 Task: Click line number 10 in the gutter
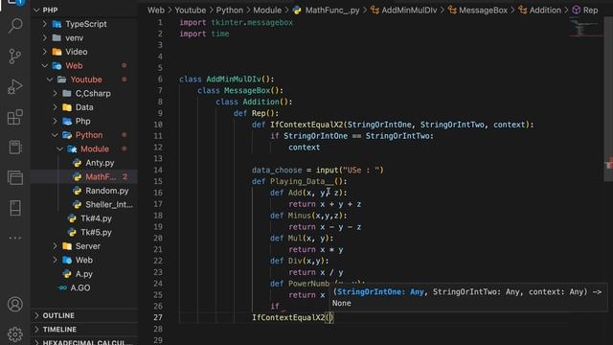(157, 125)
